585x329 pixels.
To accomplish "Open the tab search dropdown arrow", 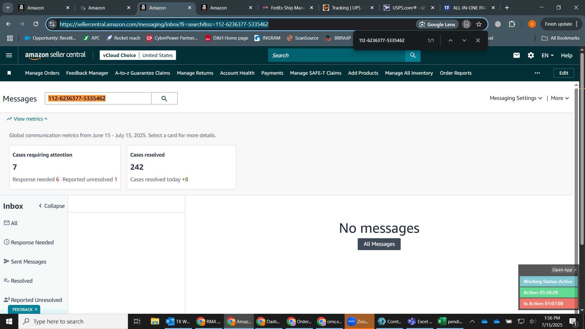I will coord(8,8).
